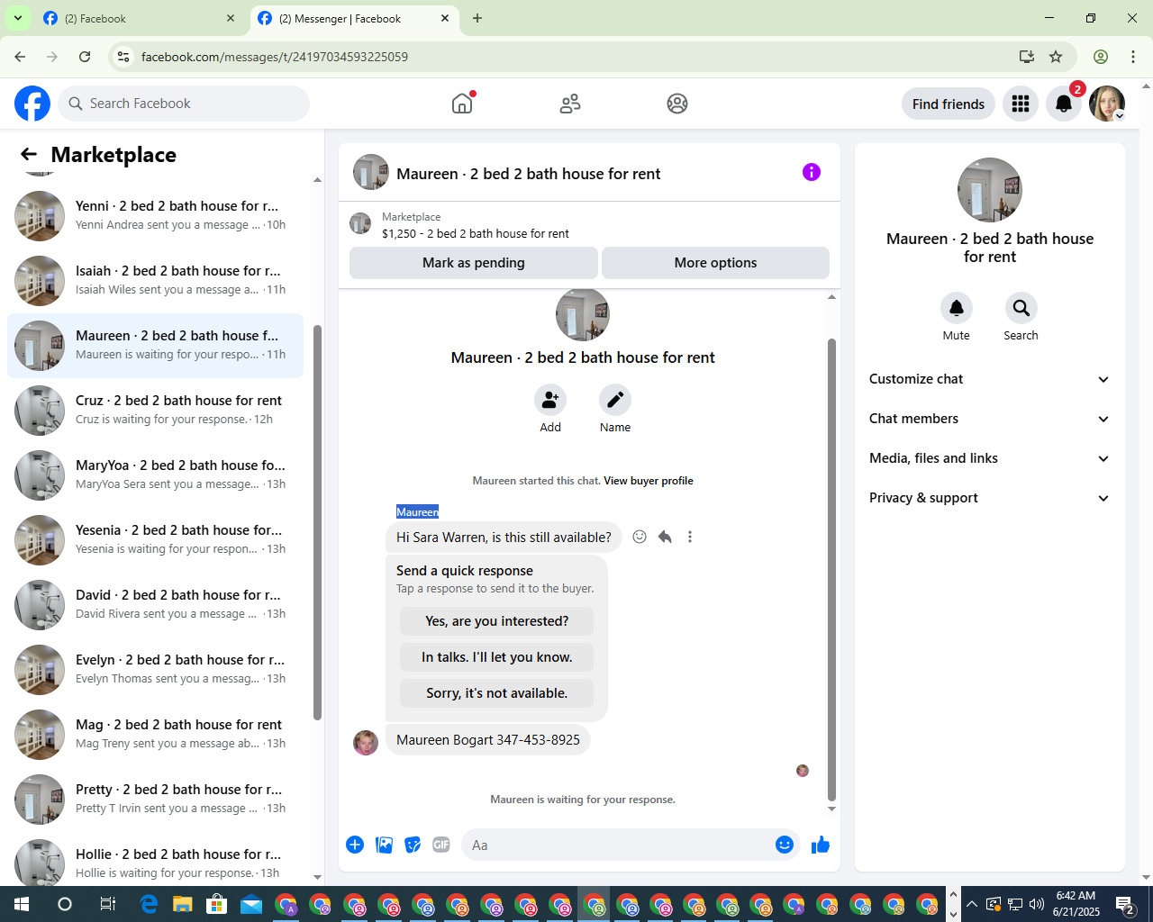The height and width of the screenshot is (922, 1153).
Task: React to Maureen's message with emoji icon
Action: tap(640, 537)
